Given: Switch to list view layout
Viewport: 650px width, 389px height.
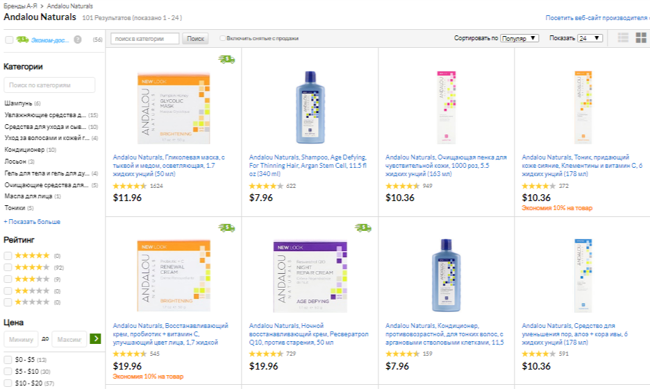Looking at the screenshot, I should coord(623,38).
